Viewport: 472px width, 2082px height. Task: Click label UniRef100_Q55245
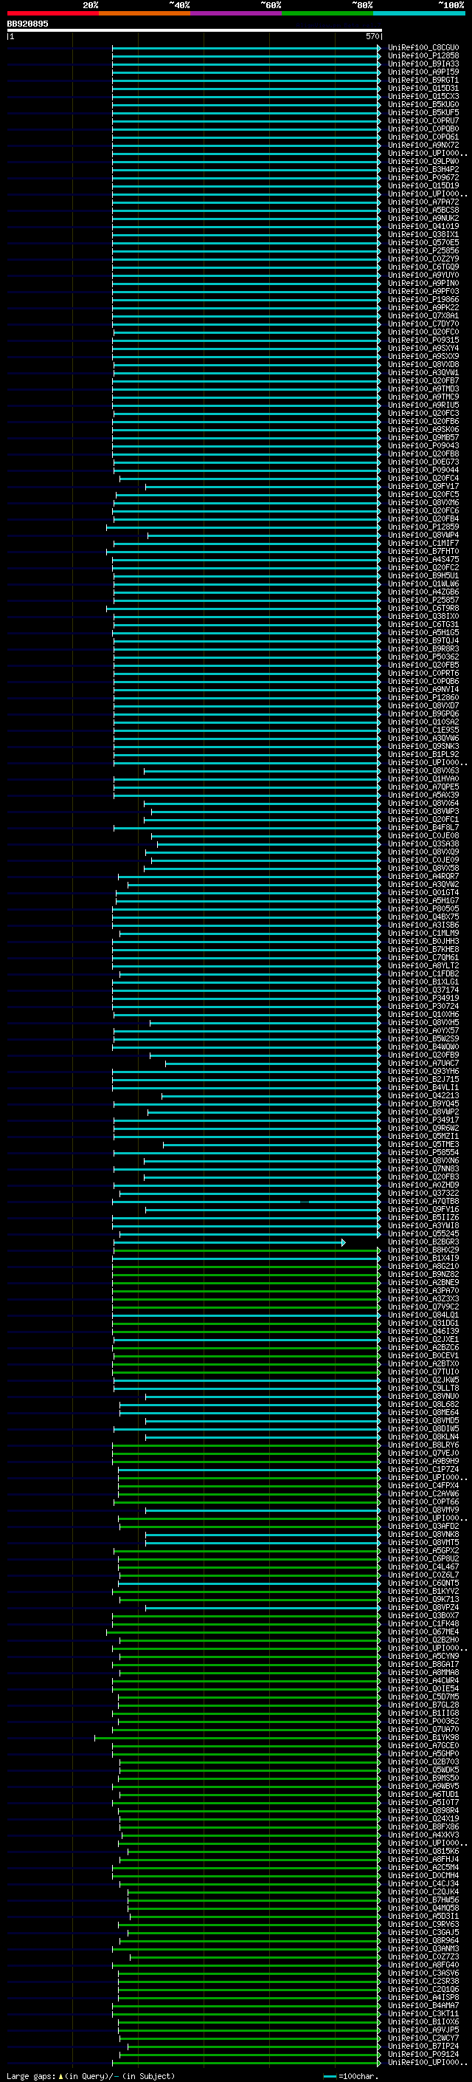[x=423, y=1233]
